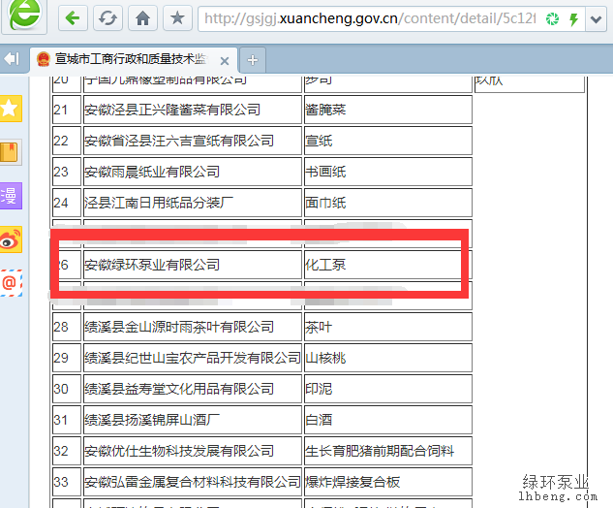Open the orange bookmark book sidebar icon
Image resolution: width=613 pixels, height=508 pixels.
click(10, 152)
